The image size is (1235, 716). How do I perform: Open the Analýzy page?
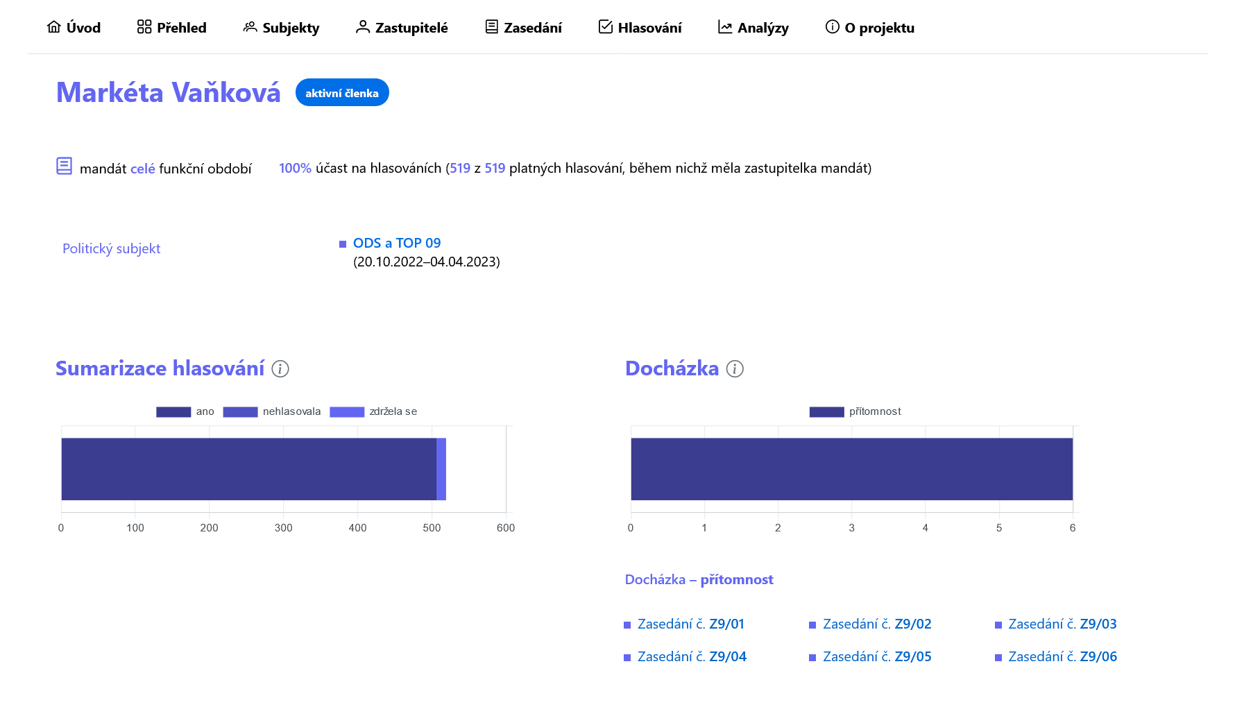(x=753, y=28)
